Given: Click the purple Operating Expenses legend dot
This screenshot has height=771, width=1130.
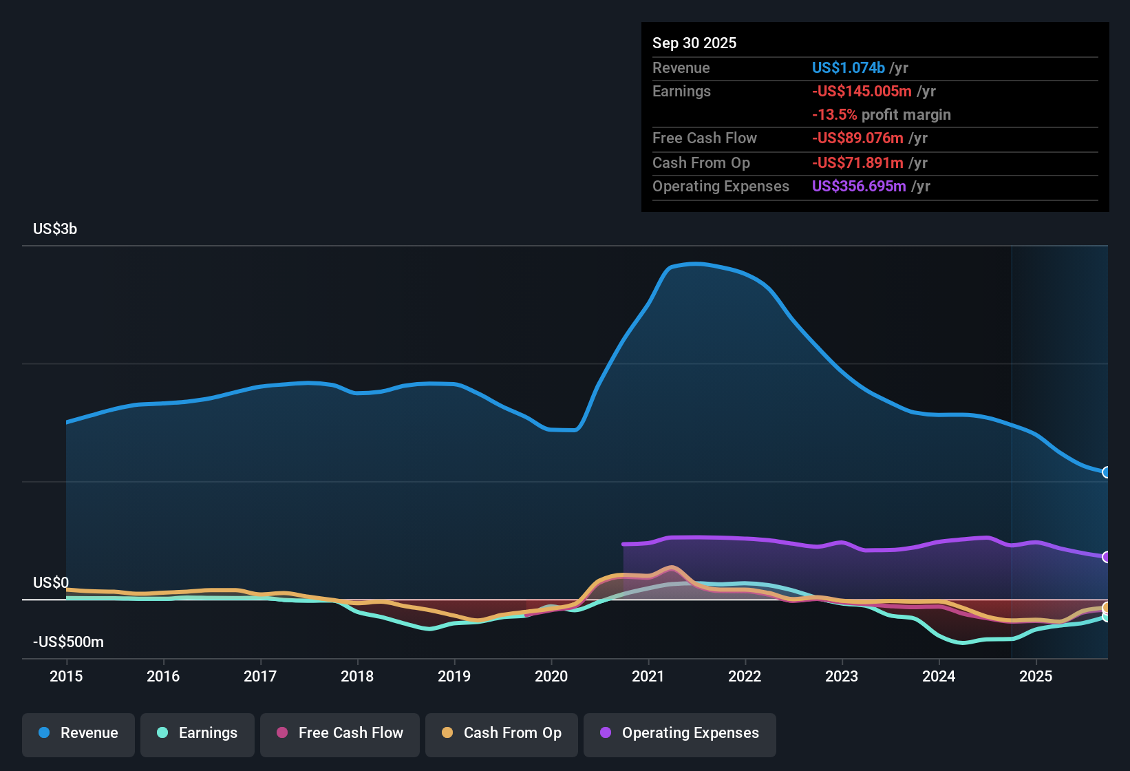Looking at the screenshot, I should click(x=606, y=733).
